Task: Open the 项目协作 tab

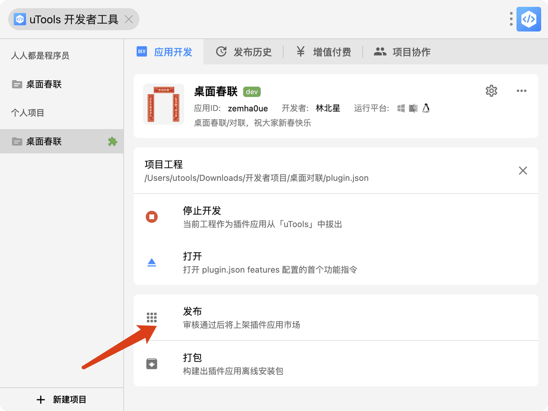Action: [x=402, y=52]
